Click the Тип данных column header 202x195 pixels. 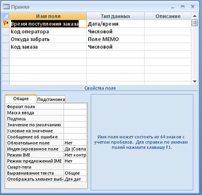[115, 16]
